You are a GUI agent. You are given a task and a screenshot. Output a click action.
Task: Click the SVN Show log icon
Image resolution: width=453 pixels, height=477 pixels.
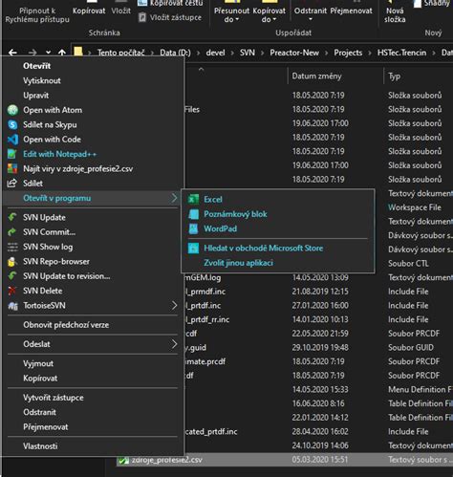point(12,247)
